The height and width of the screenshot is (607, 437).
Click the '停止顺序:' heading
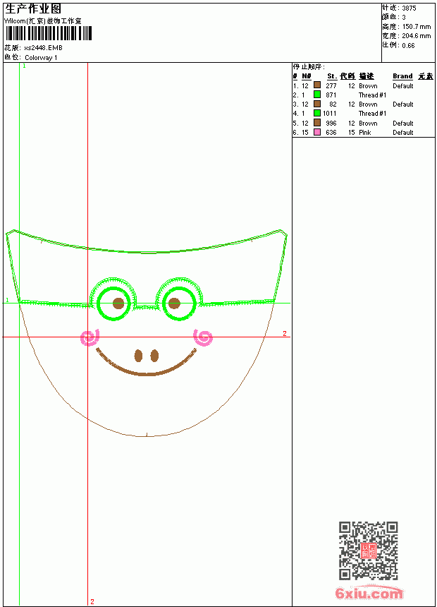tap(309, 67)
